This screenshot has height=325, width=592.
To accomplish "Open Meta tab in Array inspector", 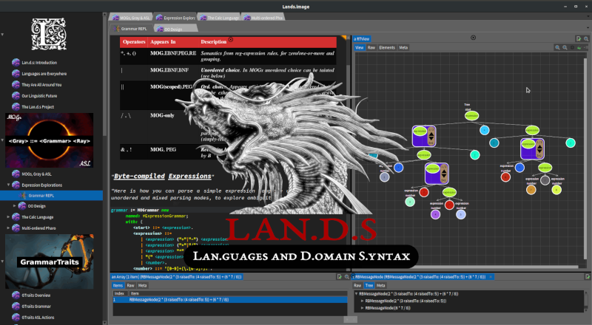I will click(142, 285).
